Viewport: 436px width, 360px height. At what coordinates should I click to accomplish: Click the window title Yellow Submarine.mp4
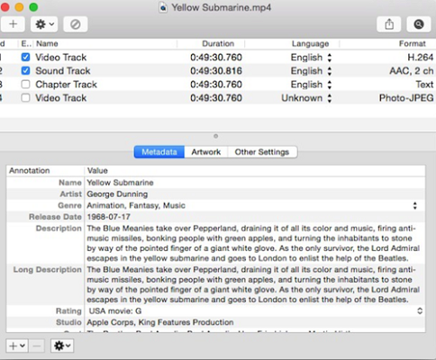pyautogui.click(x=222, y=7)
